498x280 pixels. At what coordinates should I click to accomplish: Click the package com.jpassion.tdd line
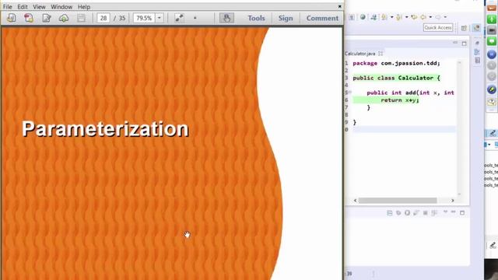pyautogui.click(x=396, y=63)
